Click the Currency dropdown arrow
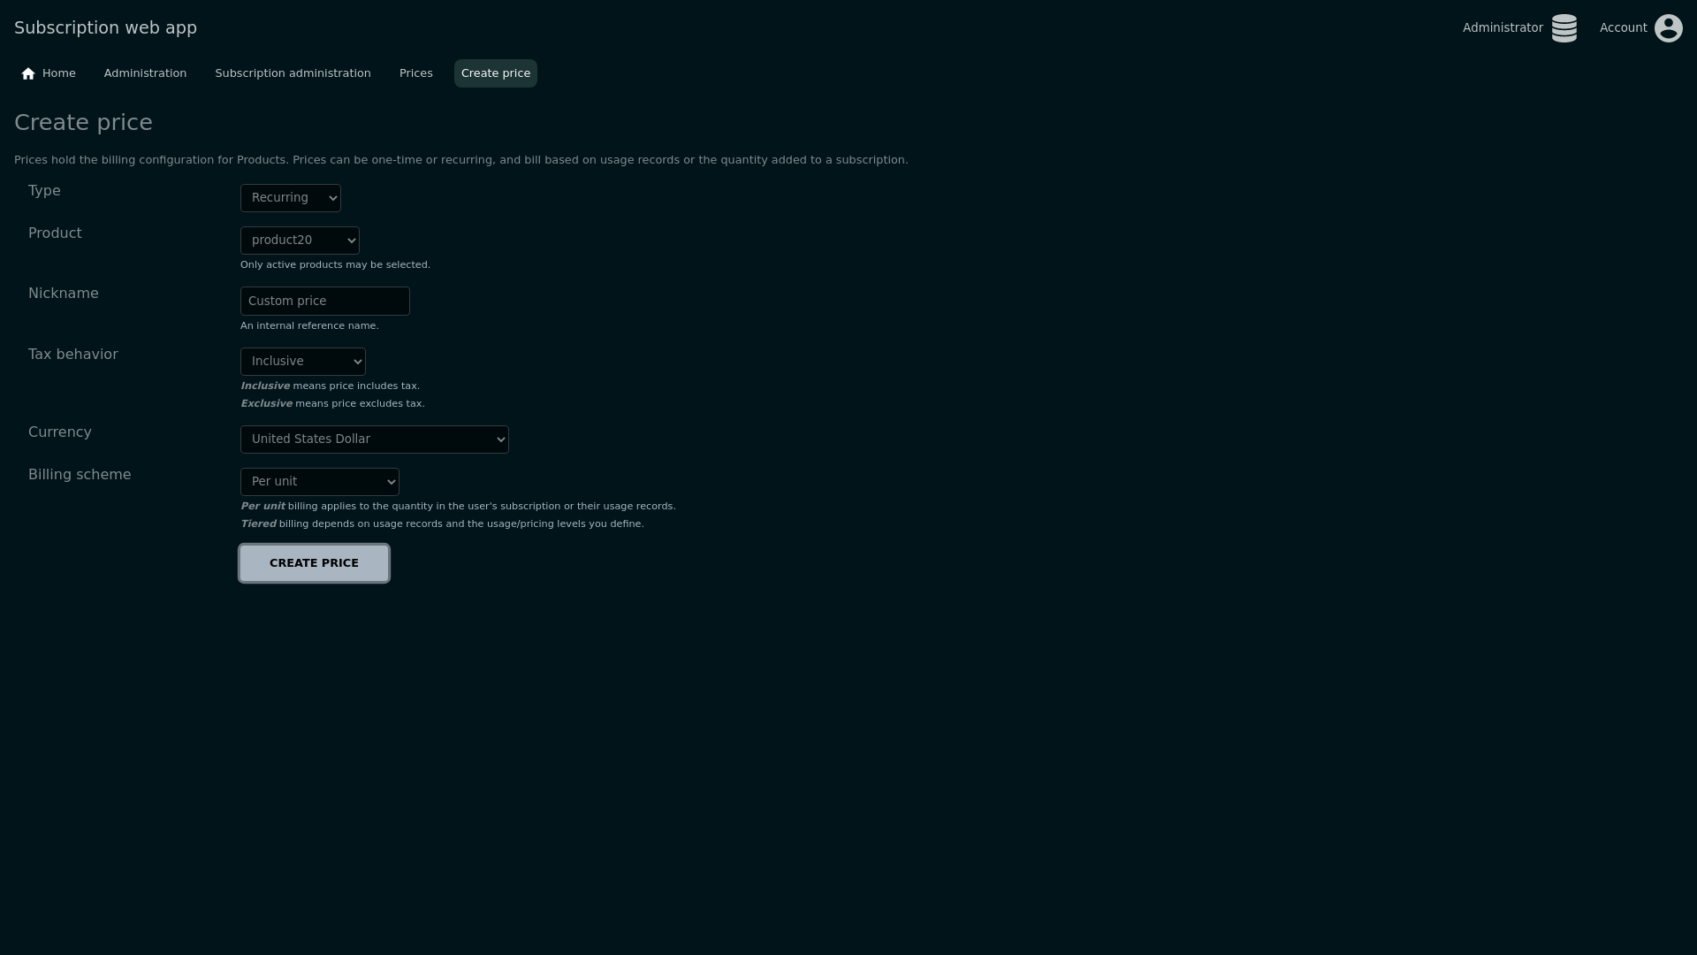The width and height of the screenshot is (1697, 955). [500, 439]
